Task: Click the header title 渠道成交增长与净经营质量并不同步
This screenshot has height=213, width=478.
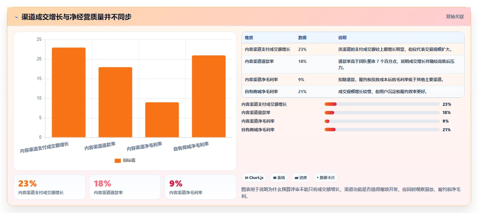Action: pos(76,17)
